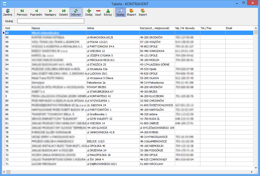Screen dimensions: 260x176
Task: Click the Zamknij (close) toolbar icon
Action: click(8, 12)
